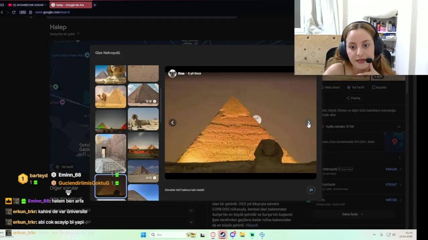Open the Windows Start menu
This screenshot has width=428, height=240.
pos(143,235)
